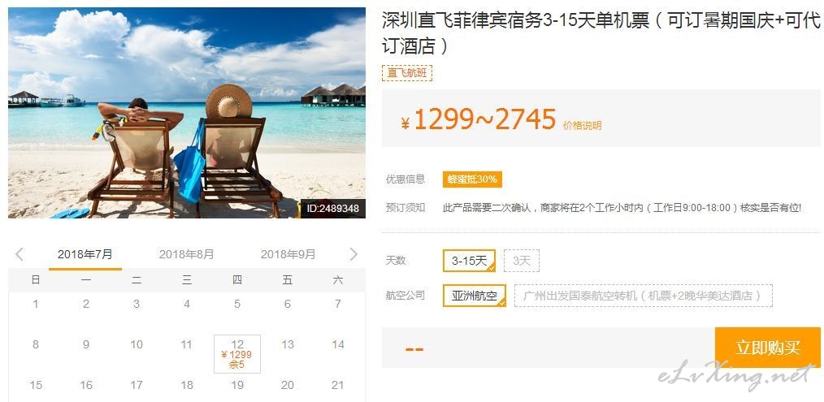Switch to the 2018年7月 calendar tab
The height and width of the screenshot is (402, 824).
point(85,255)
